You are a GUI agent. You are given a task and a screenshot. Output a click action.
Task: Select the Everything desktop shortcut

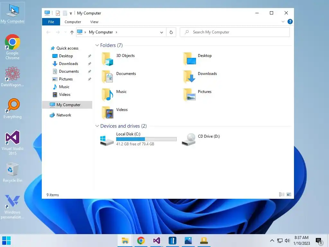[x=13, y=109]
